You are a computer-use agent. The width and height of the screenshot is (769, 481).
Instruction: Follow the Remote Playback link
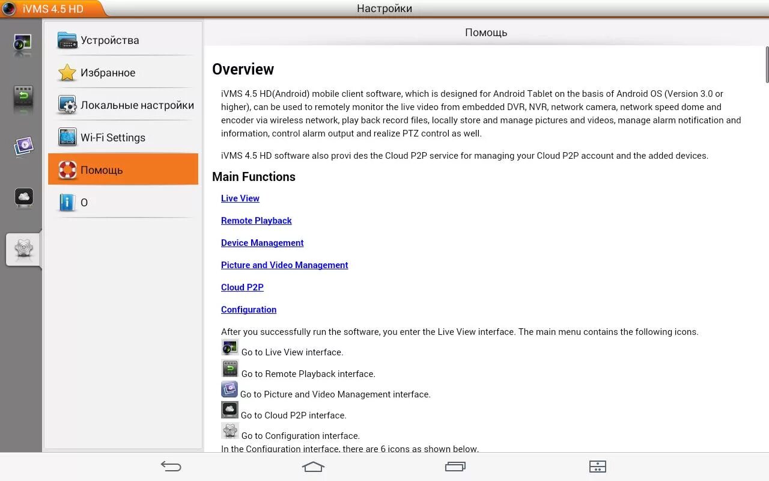coord(257,221)
